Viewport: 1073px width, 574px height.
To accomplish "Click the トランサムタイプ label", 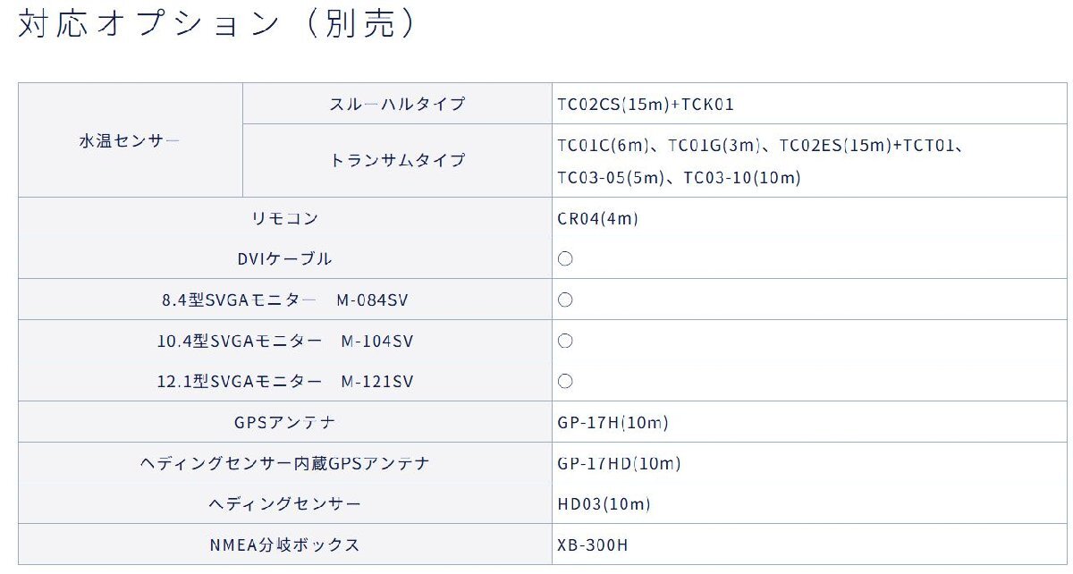I will (x=398, y=161).
